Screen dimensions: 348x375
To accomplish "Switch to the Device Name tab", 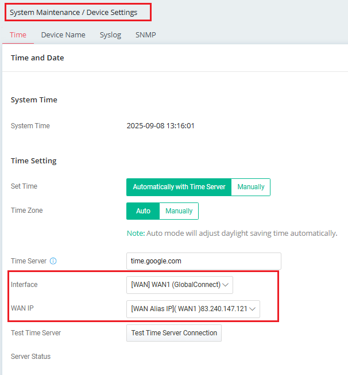I will (63, 35).
